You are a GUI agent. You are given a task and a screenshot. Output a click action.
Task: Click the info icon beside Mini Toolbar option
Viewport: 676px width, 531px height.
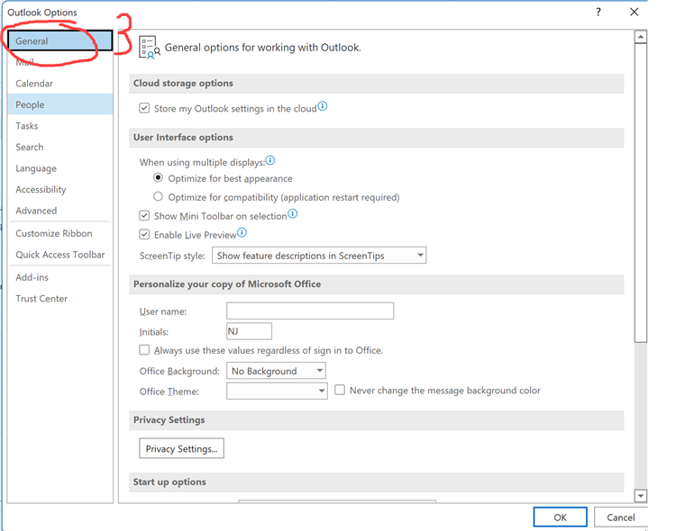[x=293, y=213]
